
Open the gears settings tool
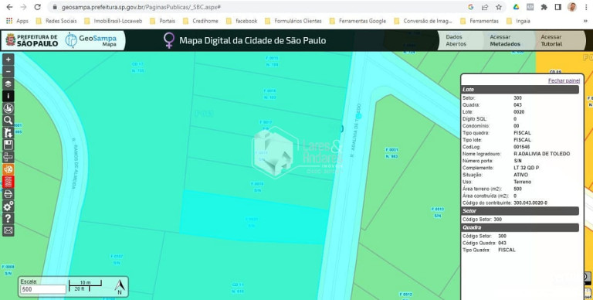pyautogui.click(x=8, y=206)
